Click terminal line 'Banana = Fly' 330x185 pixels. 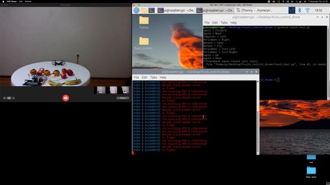(x=212, y=46)
